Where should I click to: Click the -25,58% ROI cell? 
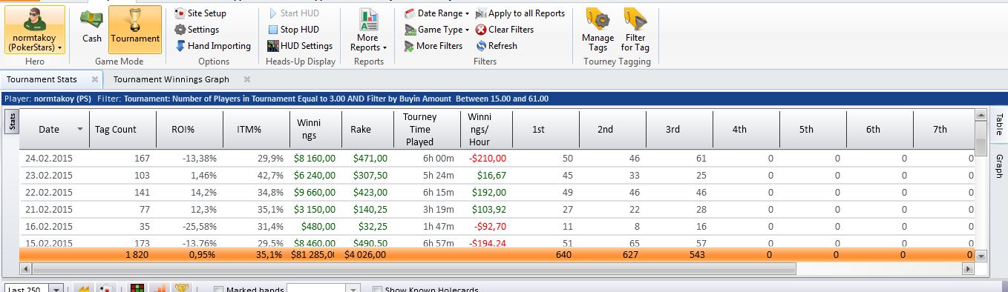197,226
